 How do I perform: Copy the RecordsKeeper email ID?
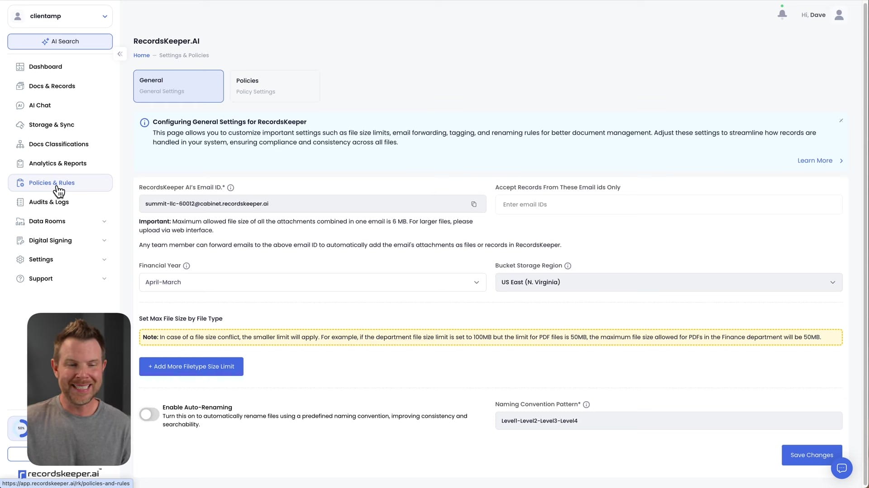pos(474,204)
